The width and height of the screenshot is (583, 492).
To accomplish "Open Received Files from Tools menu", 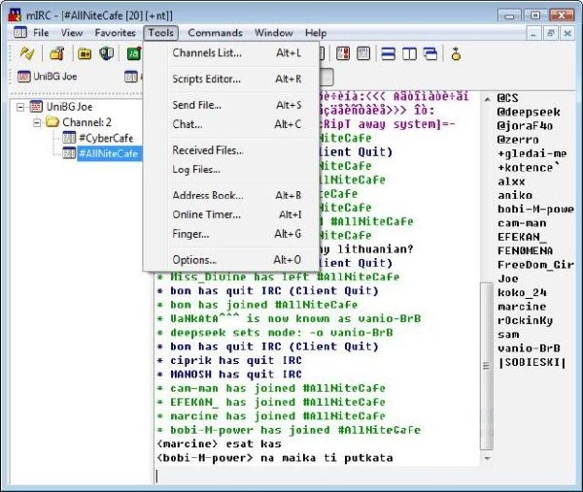I will 231,150.
